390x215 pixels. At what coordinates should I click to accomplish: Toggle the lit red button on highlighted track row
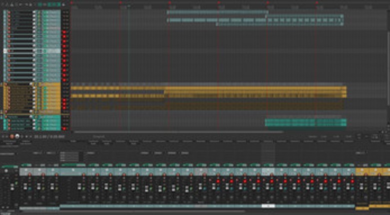[x=64, y=51]
